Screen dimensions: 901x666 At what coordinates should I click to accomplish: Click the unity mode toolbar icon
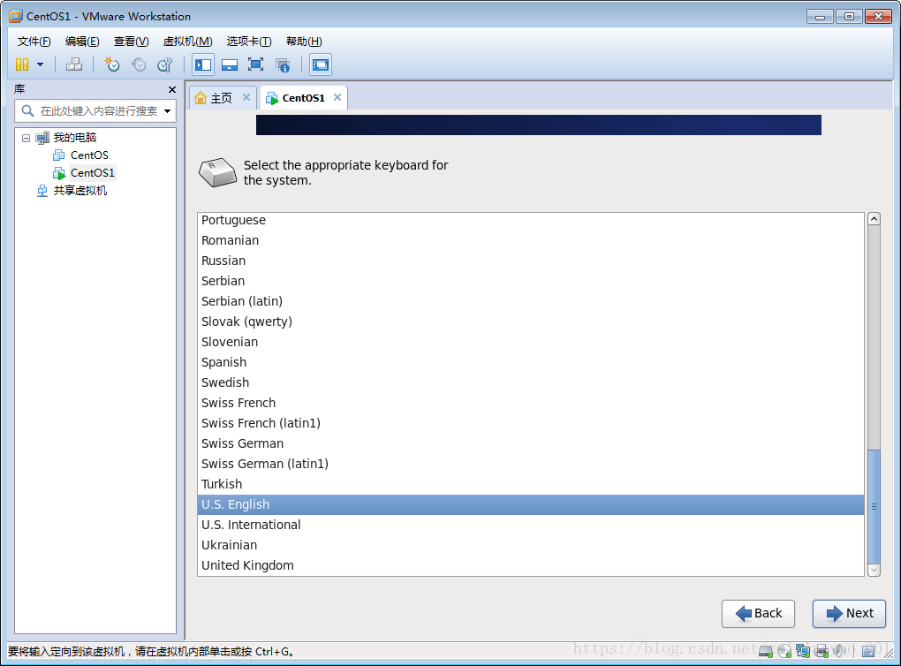click(x=282, y=64)
